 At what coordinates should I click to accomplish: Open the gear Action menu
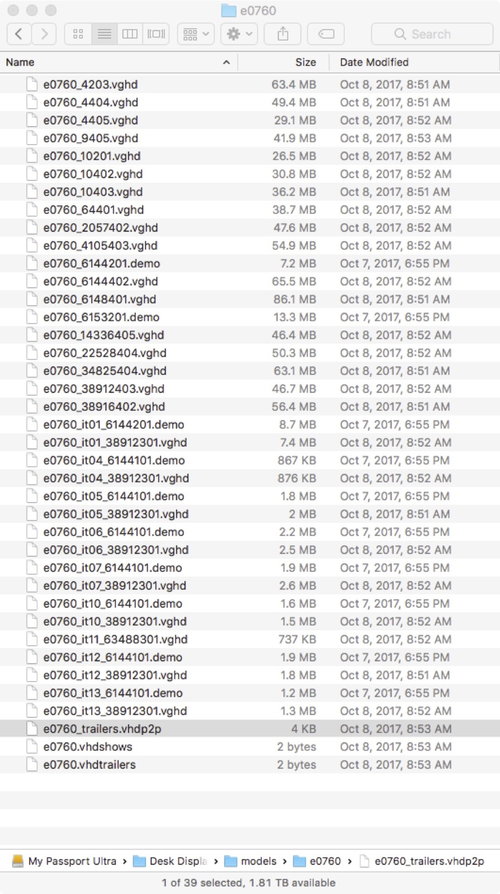click(239, 34)
